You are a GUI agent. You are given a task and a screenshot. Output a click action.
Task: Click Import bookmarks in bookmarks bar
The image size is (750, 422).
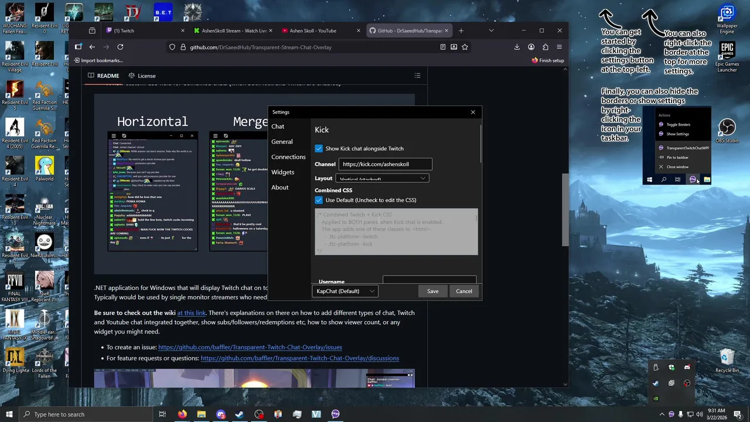tap(98, 60)
